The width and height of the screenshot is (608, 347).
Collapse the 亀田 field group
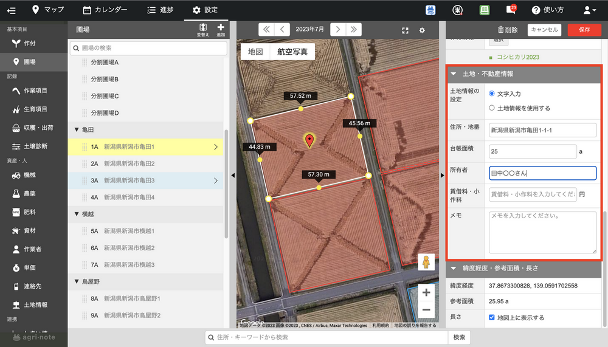coord(77,130)
